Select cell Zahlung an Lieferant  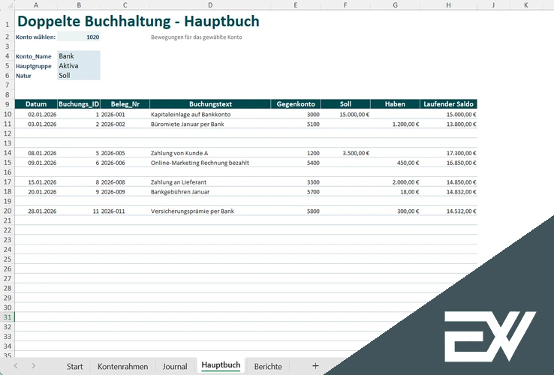pos(210,181)
